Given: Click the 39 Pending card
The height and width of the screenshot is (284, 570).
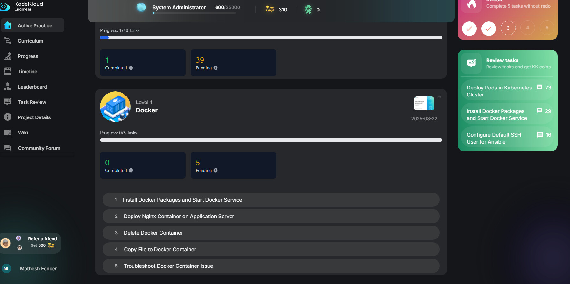Looking at the screenshot, I should [233, 63].
